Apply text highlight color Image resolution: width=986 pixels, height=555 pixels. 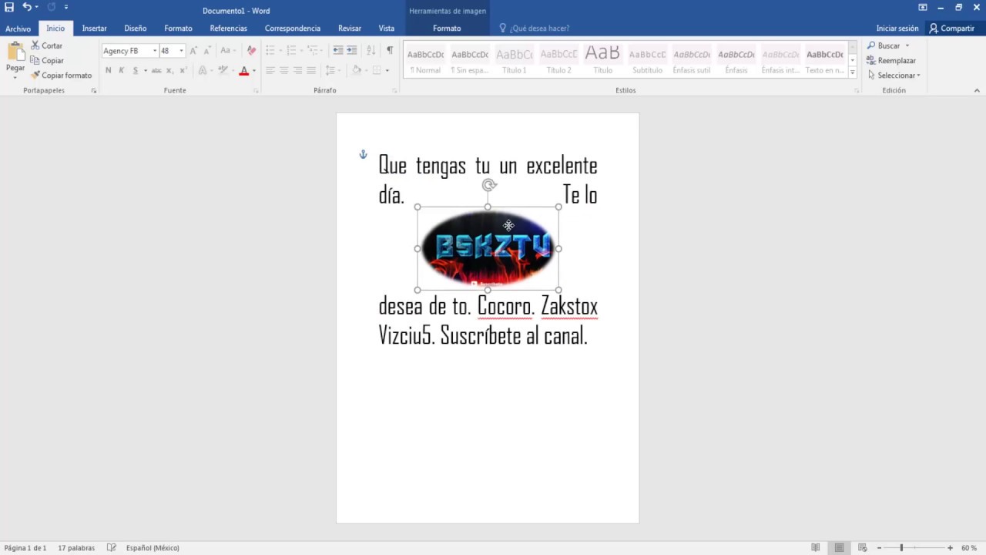point(223,70)
